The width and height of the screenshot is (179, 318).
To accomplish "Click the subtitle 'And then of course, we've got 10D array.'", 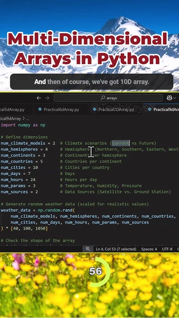I will pyautogui.click(x=91, y=82).
